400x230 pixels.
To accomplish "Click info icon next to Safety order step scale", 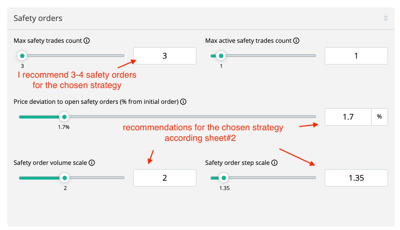I will [x=274, y=163].
